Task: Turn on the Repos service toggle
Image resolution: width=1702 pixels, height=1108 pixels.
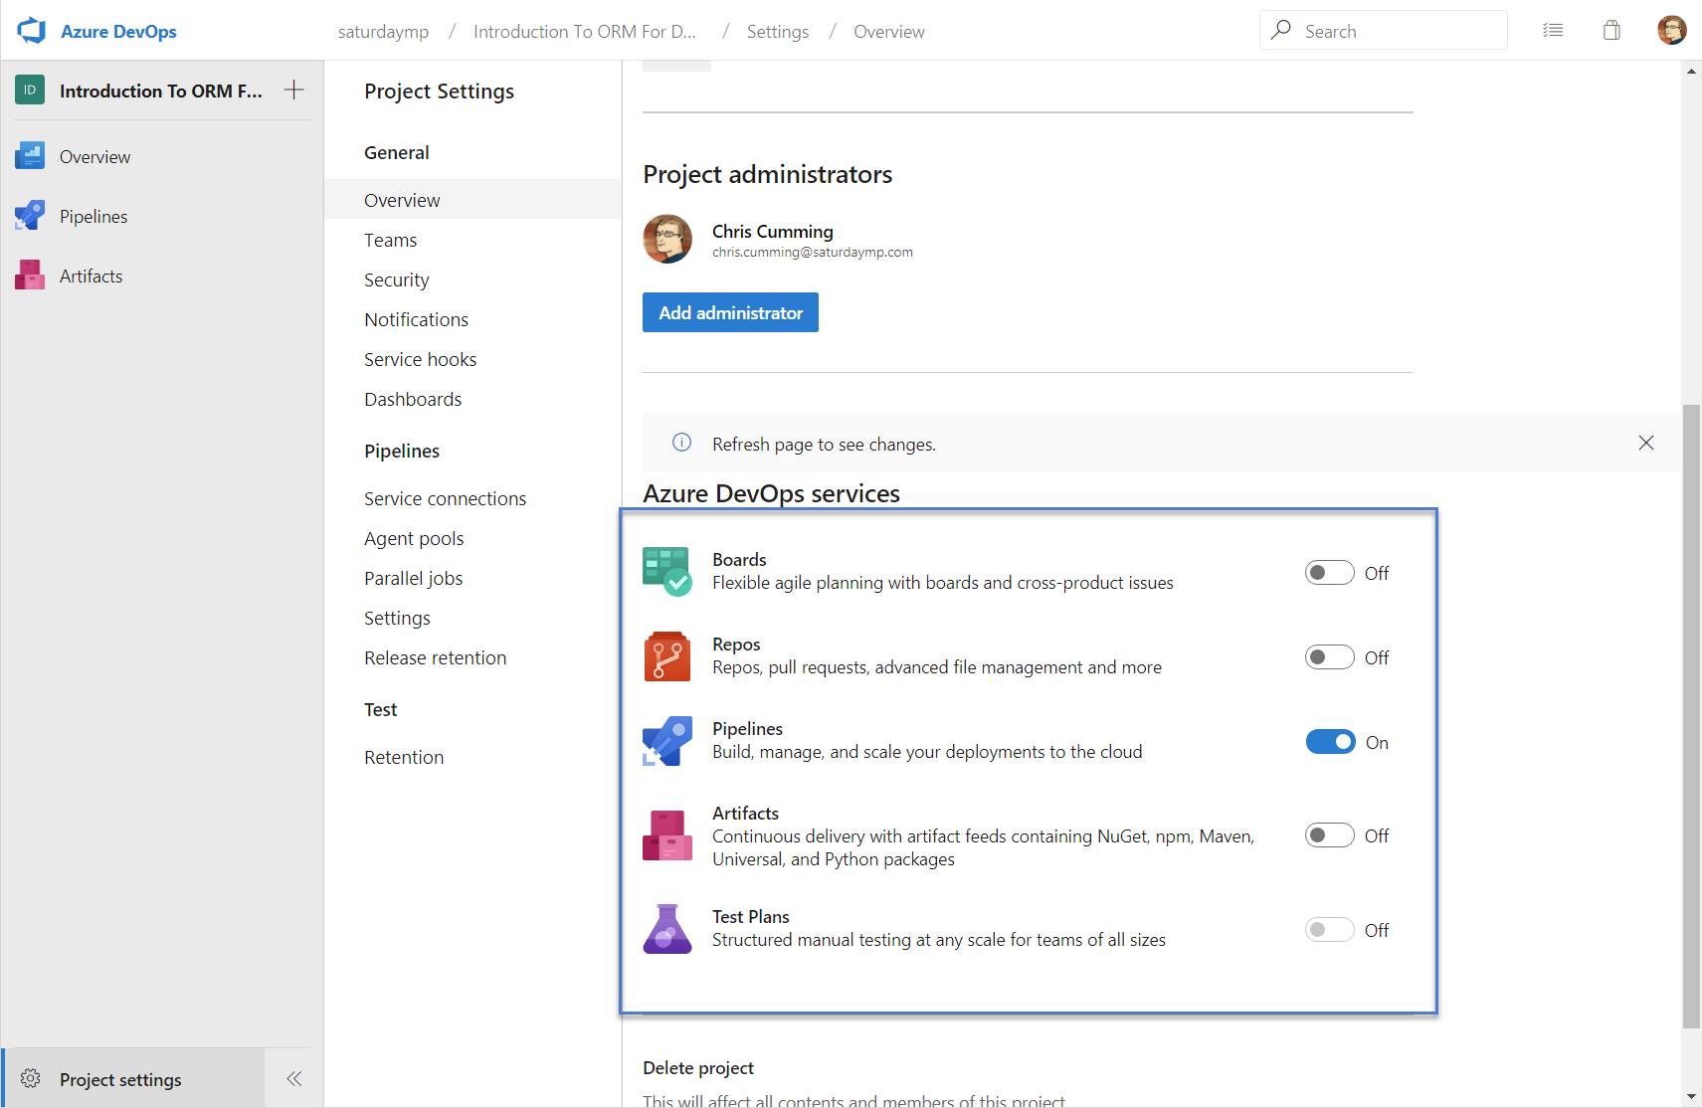Action: pyautogui.click(x=1329, y=657)
